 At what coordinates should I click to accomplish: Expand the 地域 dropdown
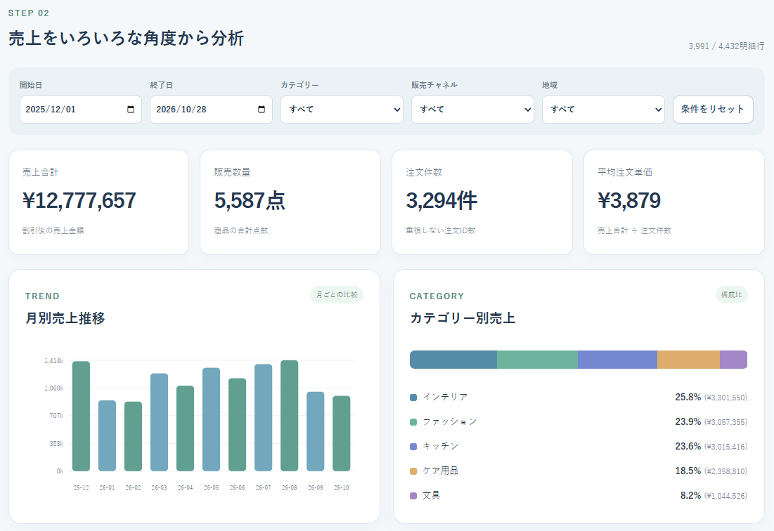tap(603, 110)
